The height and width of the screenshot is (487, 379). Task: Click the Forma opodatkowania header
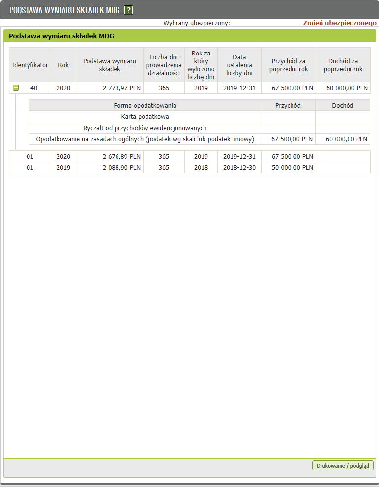145,105
